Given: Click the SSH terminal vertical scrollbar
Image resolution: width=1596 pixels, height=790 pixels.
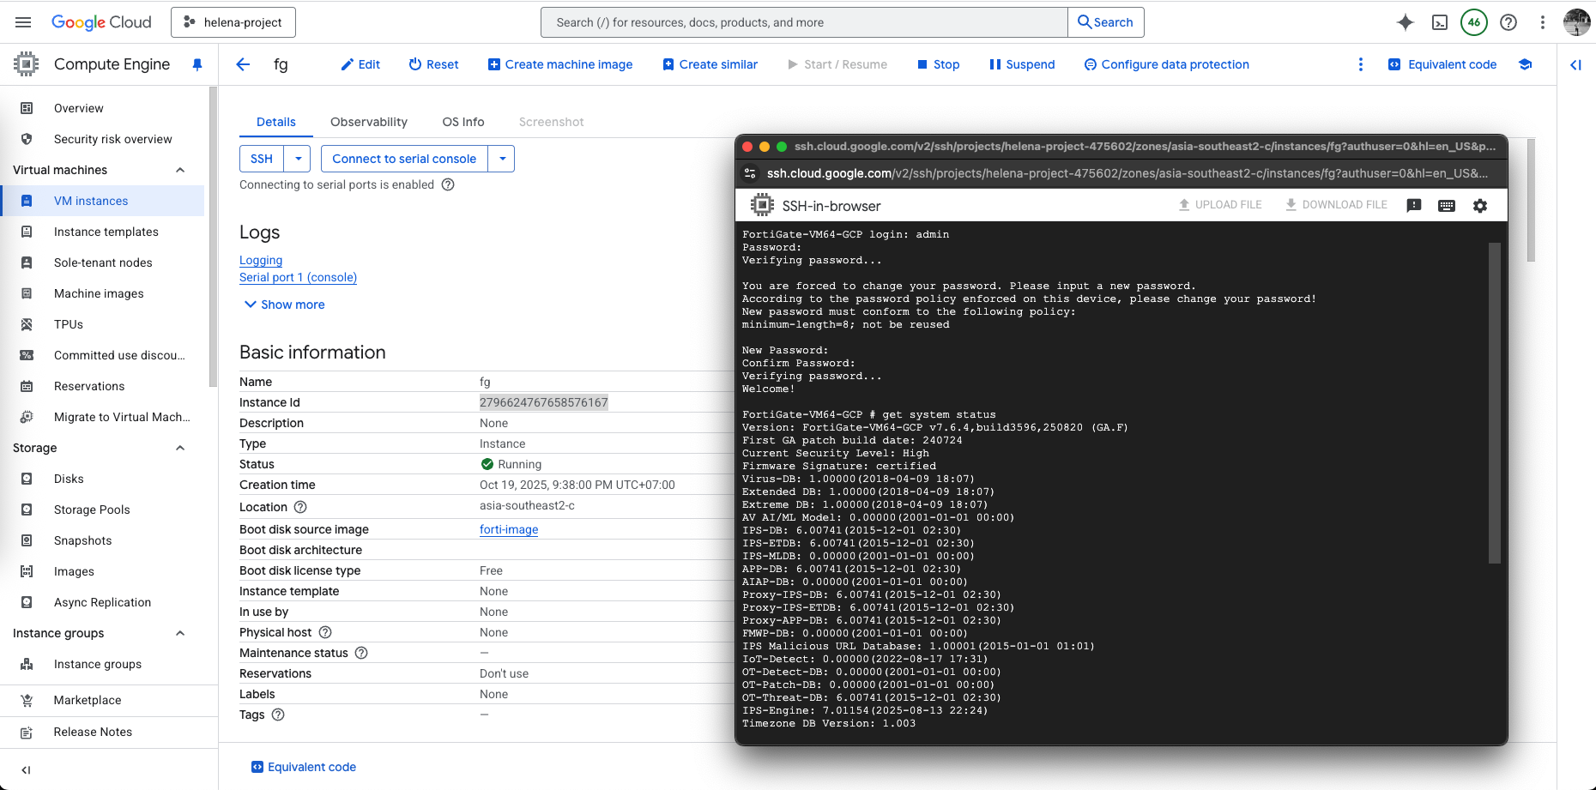Looking at the screenshot, I should pos(1494,403).
